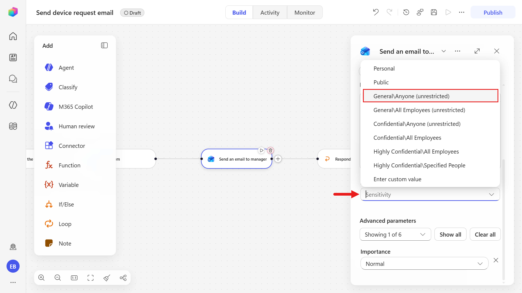Viewport: 522px width, 293px height.
Task: Switch to the Activity tab
Action: coord(270,12)
